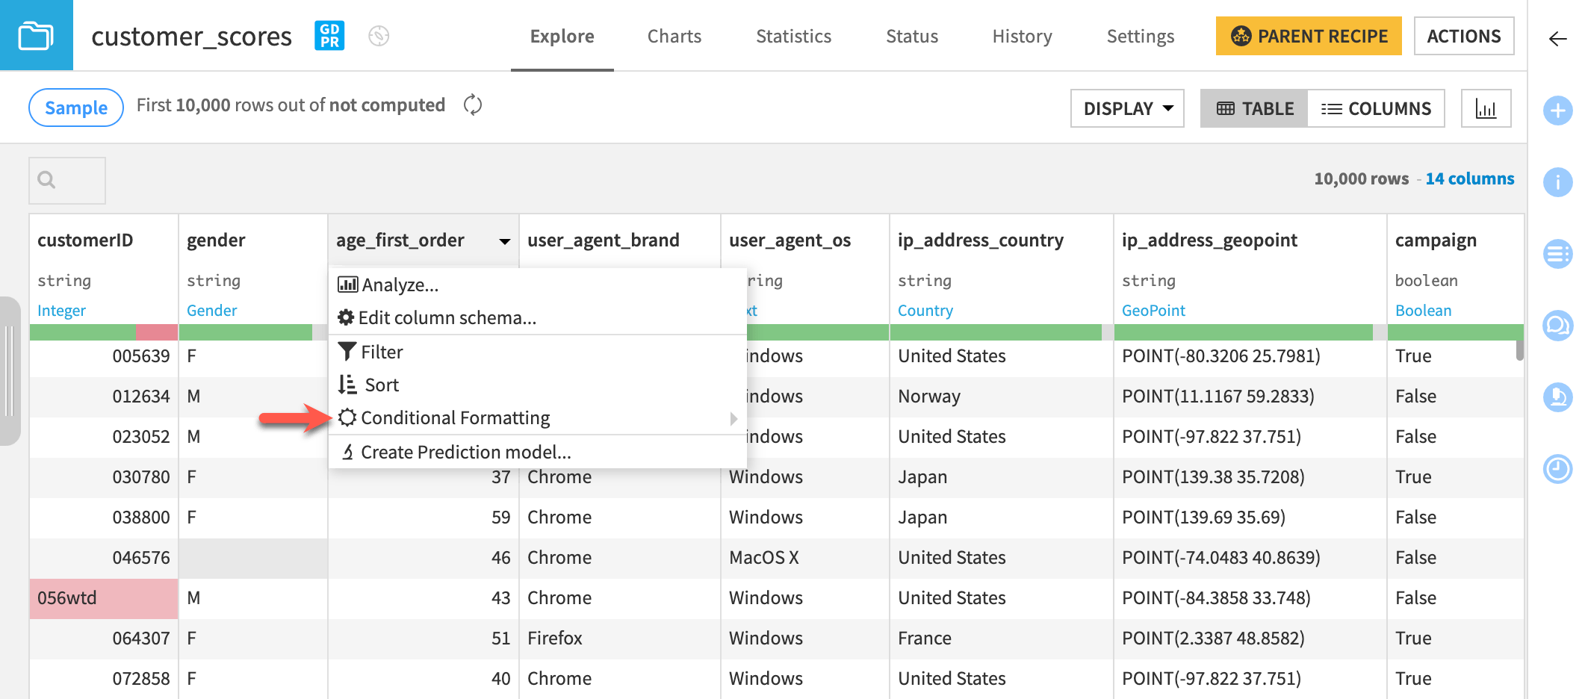Open the lab search icon in sidebar

[1557, 397]
